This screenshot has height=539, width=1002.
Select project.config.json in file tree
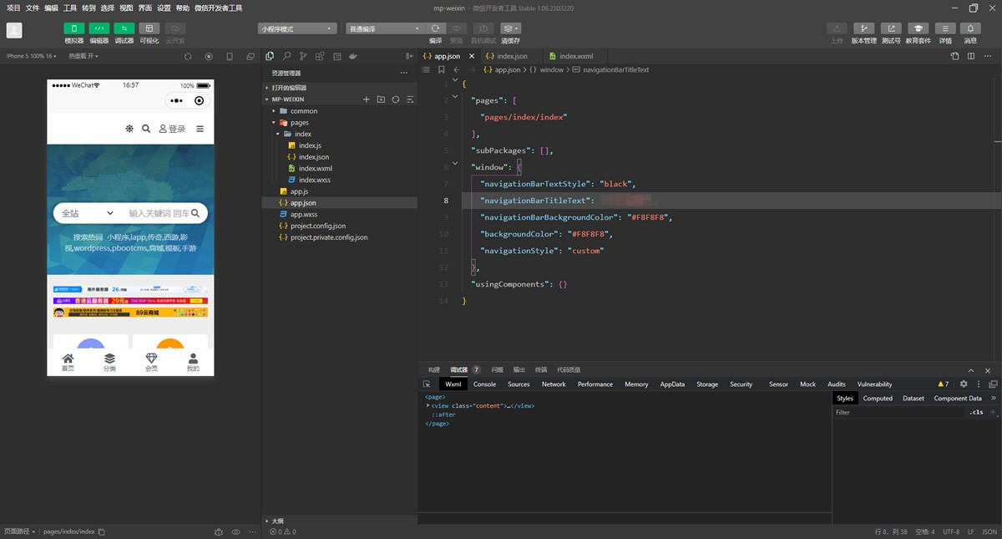click(x=317, y=226)
